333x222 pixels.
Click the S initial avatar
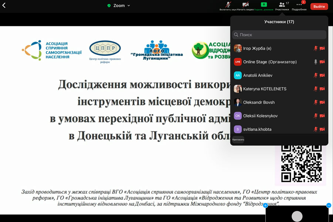(x=238, y=129)
